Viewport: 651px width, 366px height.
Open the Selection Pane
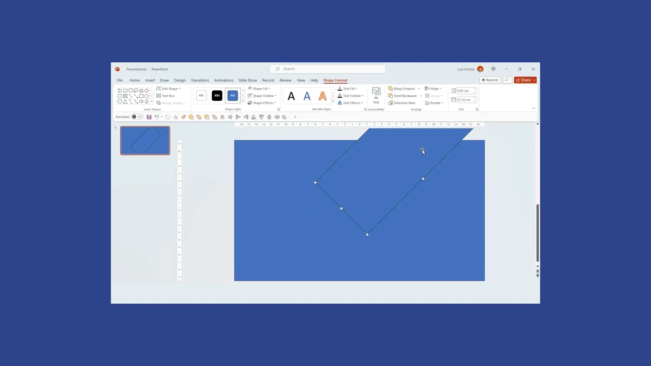[402, 103]
